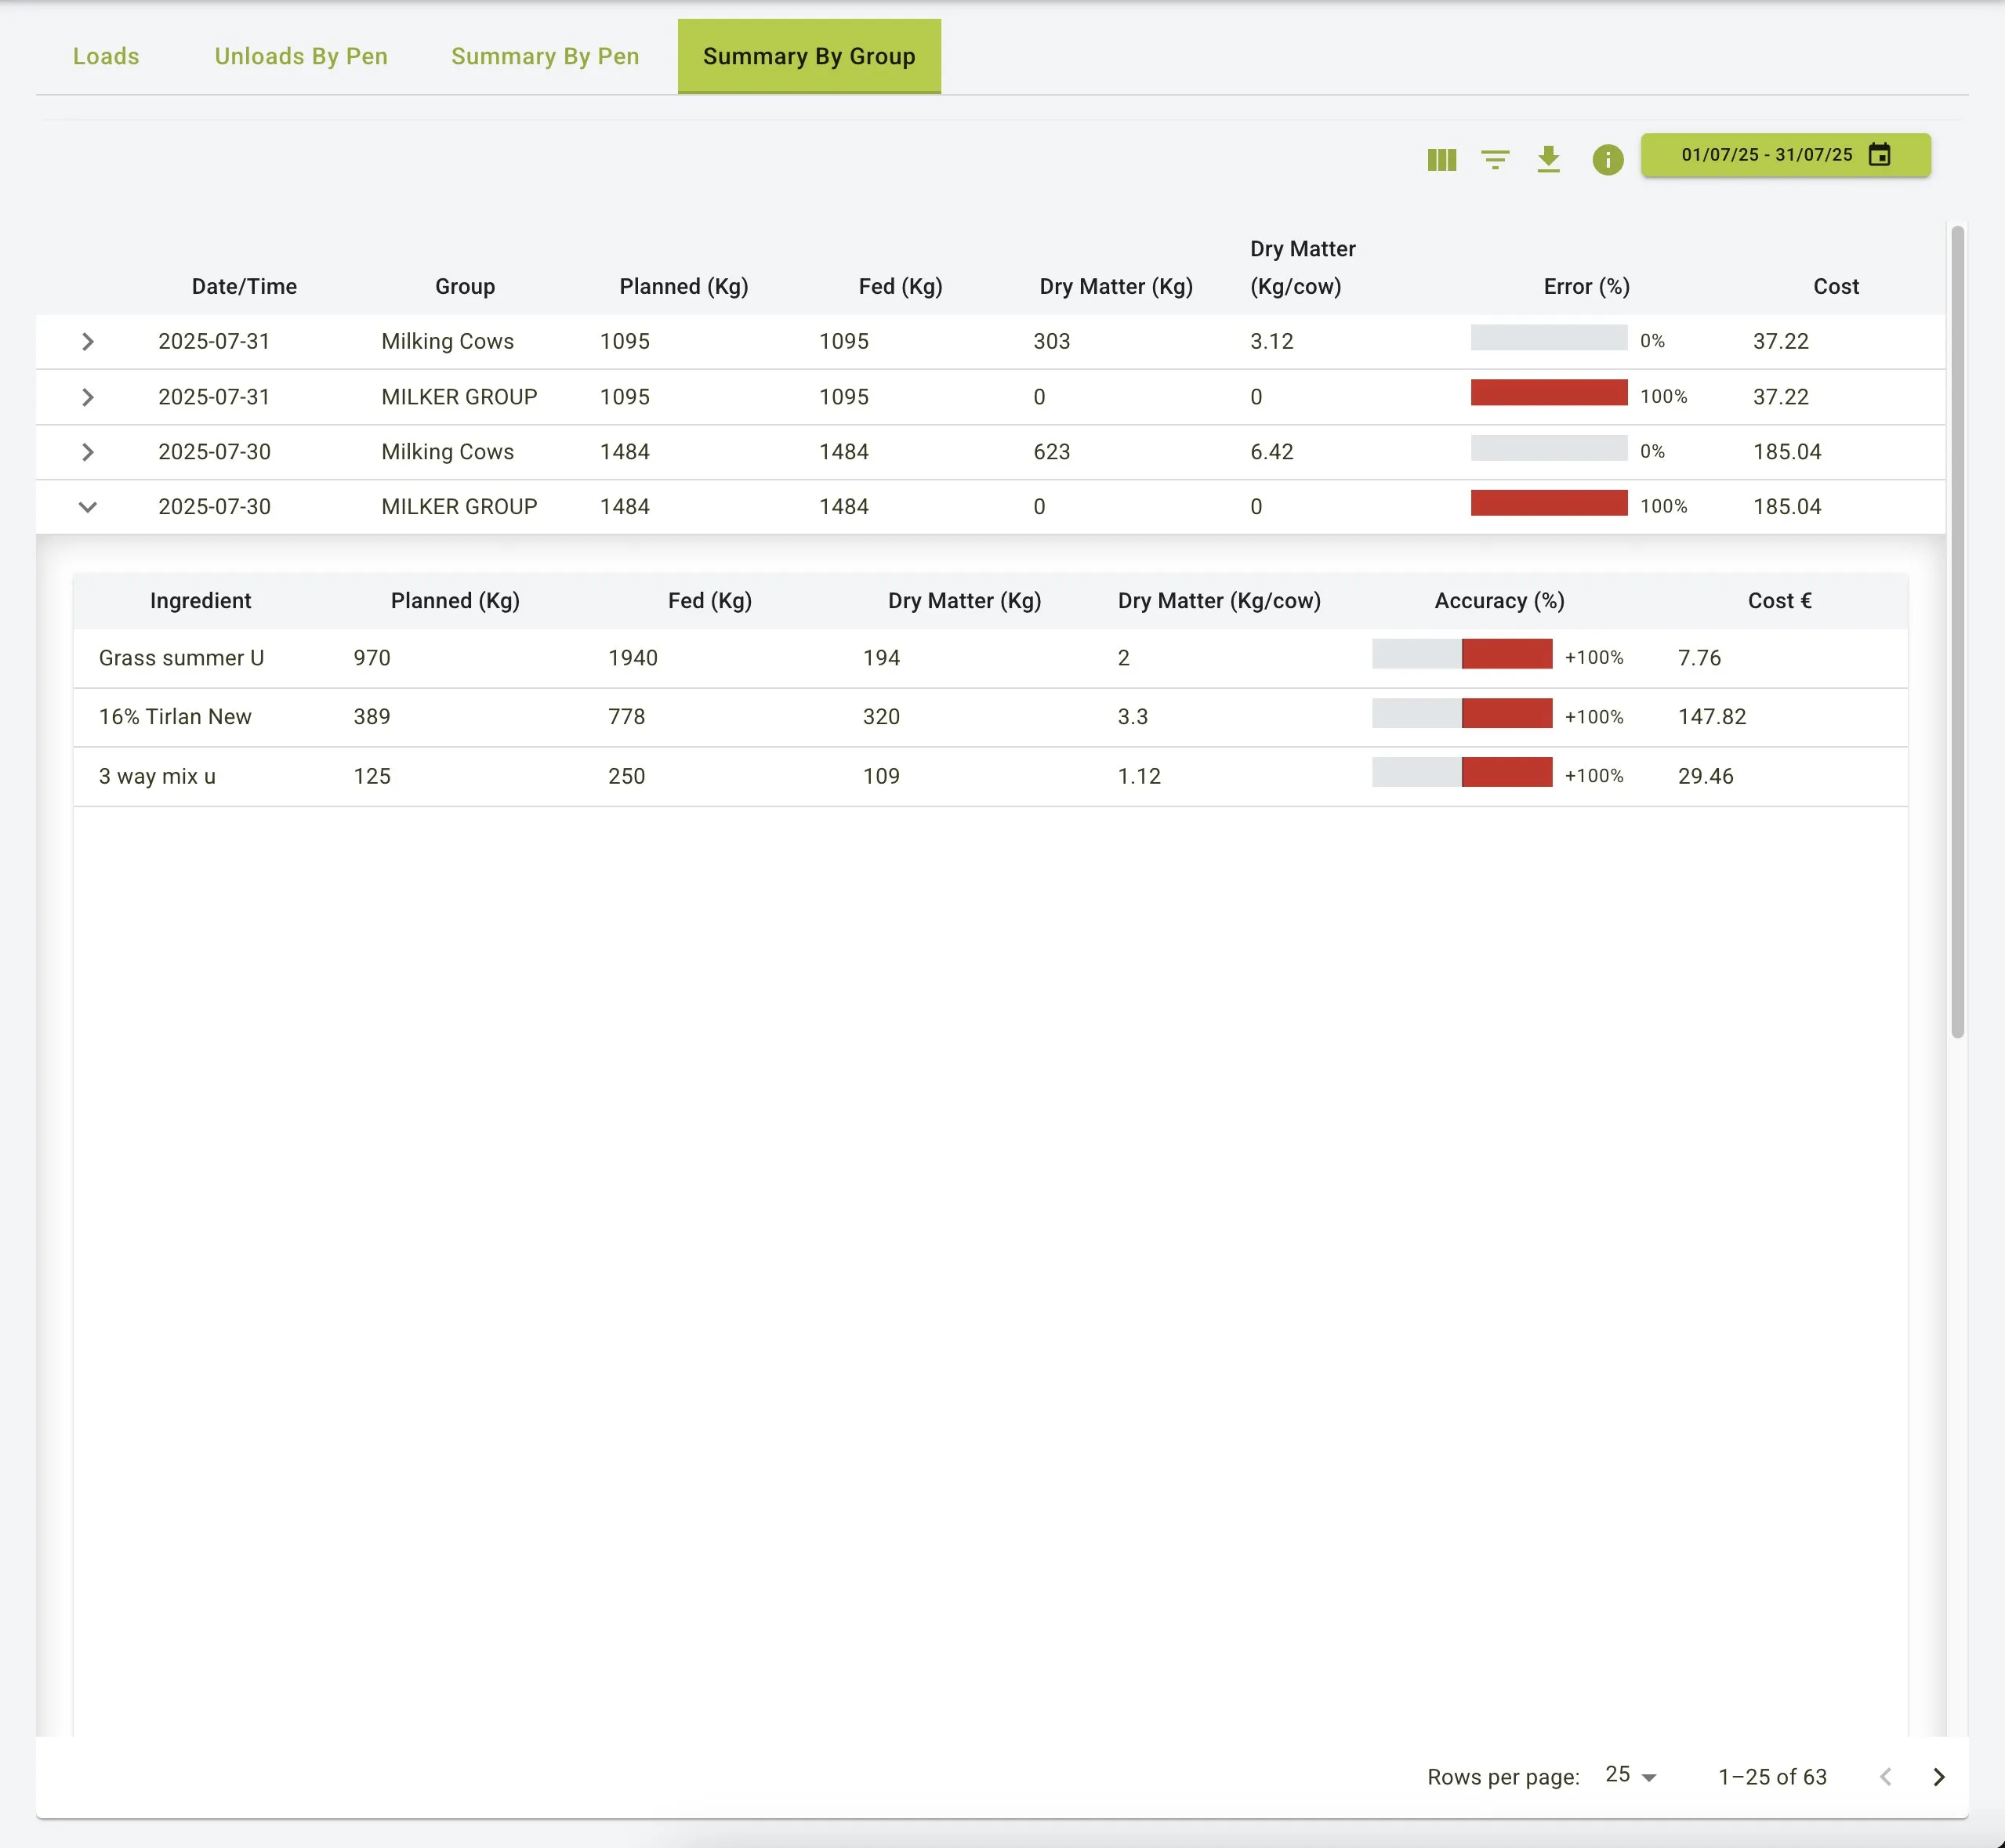This screenshot has height=1848, width=2005.
Task: Click Cost € sub-table header
Action: click(x=1779, y=601)
